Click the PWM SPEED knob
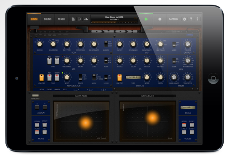This screenshot has width=229, height=156. click(80, 44)
